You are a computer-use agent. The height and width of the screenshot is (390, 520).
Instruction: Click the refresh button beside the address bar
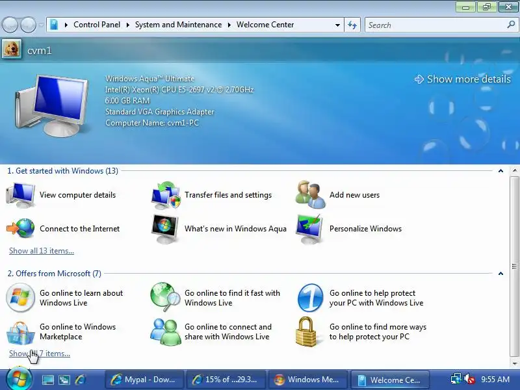point(352,25)
